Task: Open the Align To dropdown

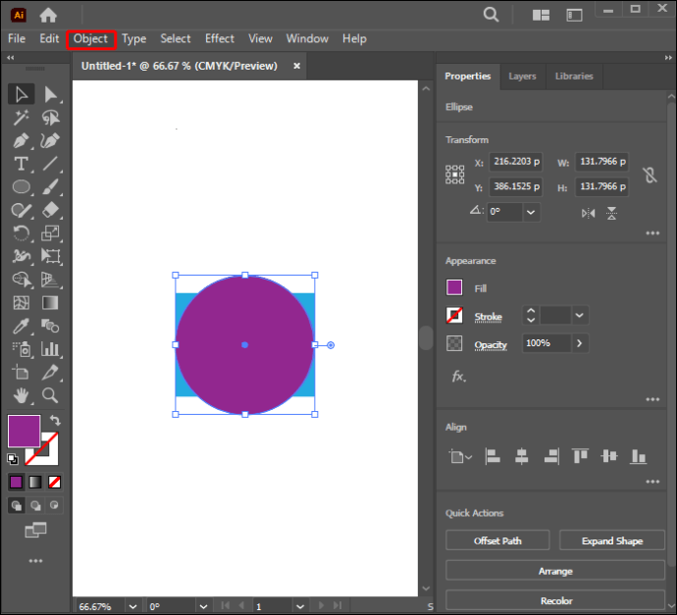Action: pos(460,457)
